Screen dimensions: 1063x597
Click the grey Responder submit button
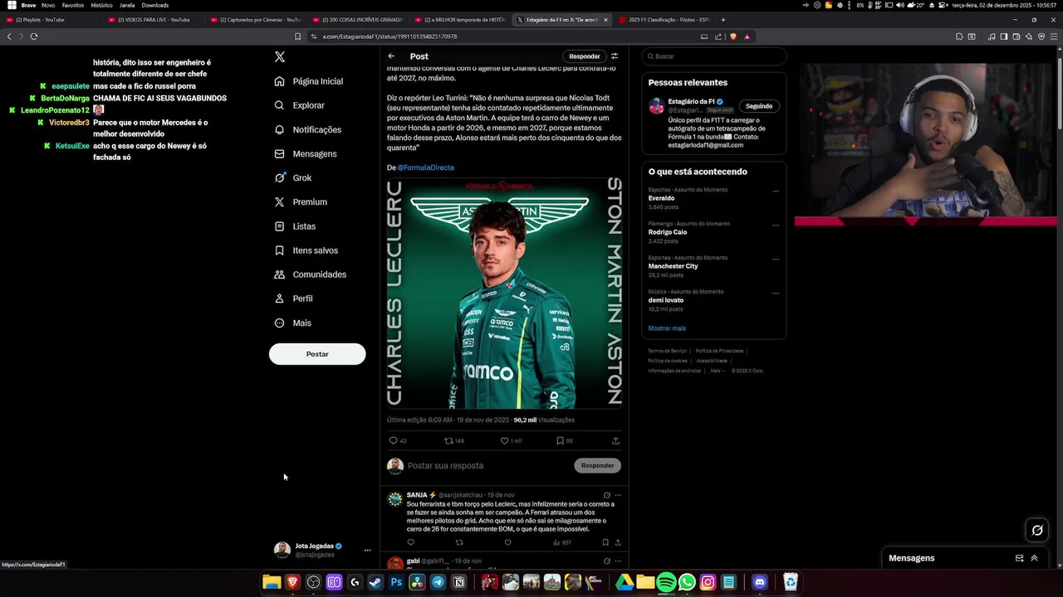coord(597,465)
